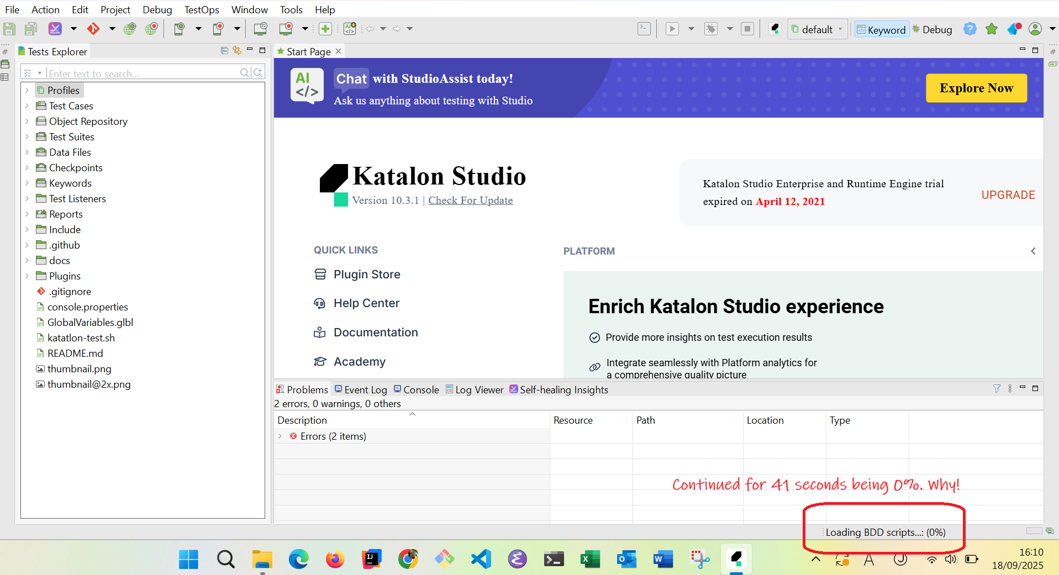Switch to the Log Viewer tab
The height and width of the screenshot is (575, 1059).
[475, 389]
